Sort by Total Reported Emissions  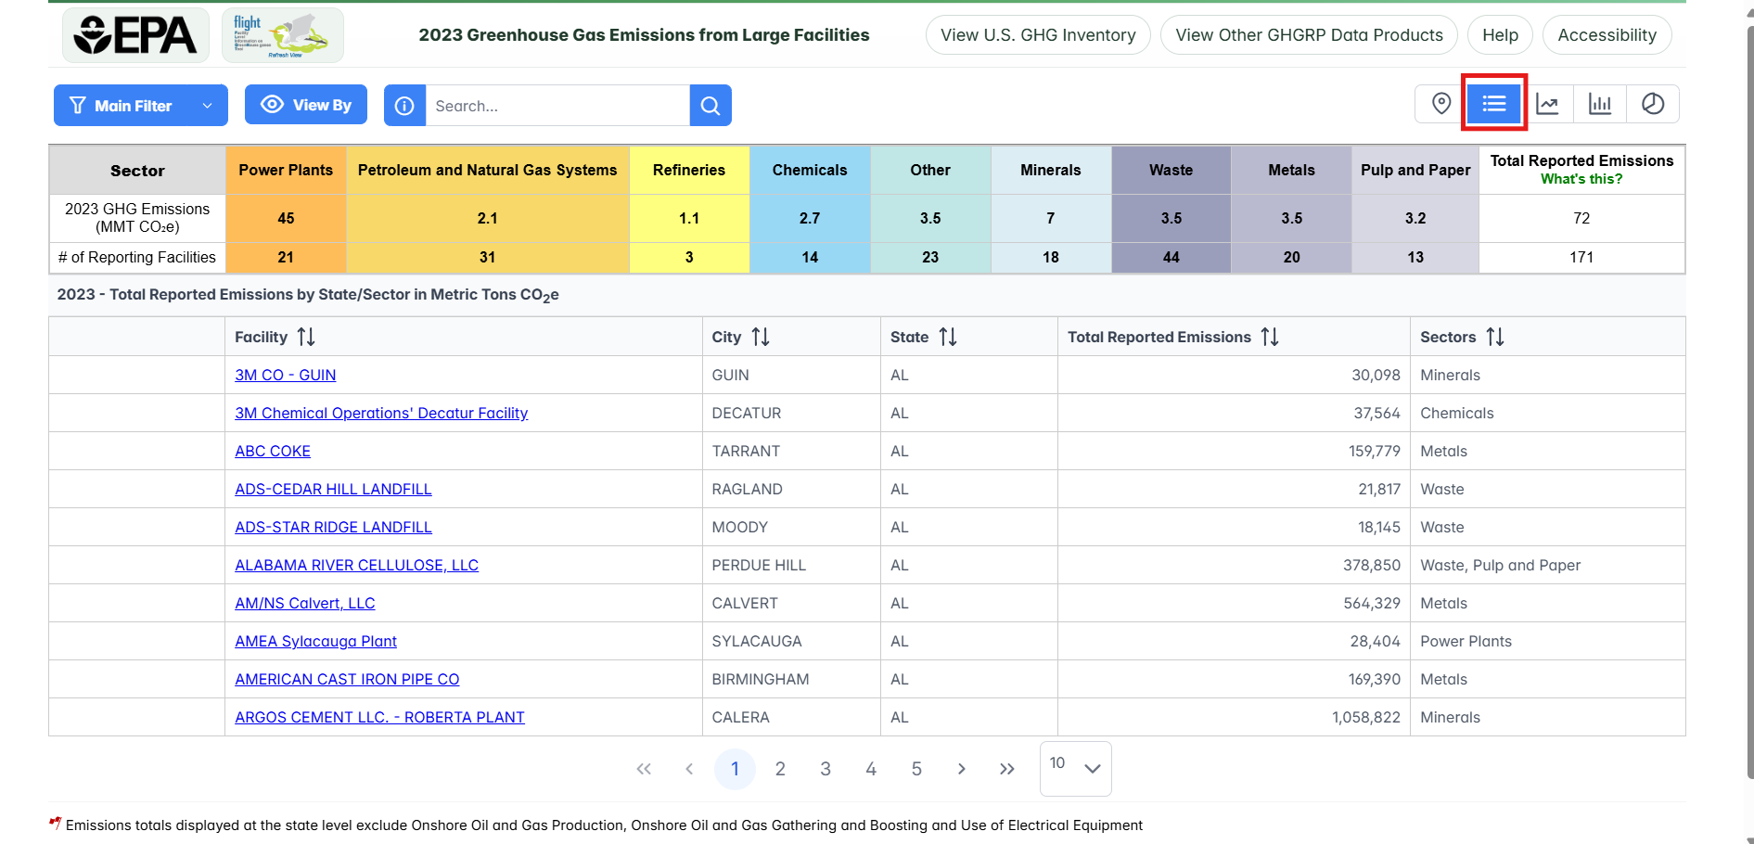(1270, 337)
